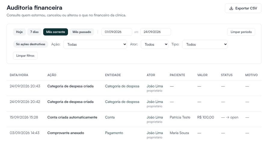The image size is (273, 143).
Task: Click Conta criada automaticamente action text
Action: pyautogui.click(x=72, y=117)
